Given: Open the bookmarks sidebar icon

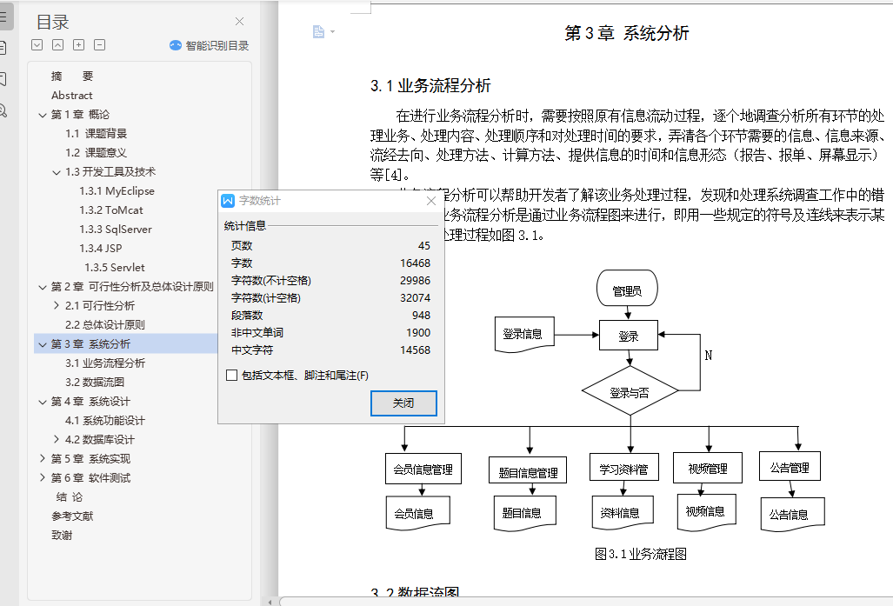Looking at the screenshot, I should [x=3, y=79].
